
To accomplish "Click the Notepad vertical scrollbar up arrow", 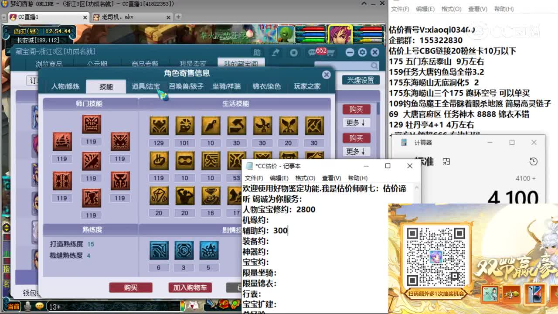I will (x=417, y=188).
